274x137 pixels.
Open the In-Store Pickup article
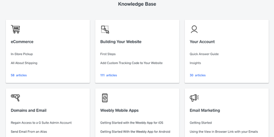(22, 54)
